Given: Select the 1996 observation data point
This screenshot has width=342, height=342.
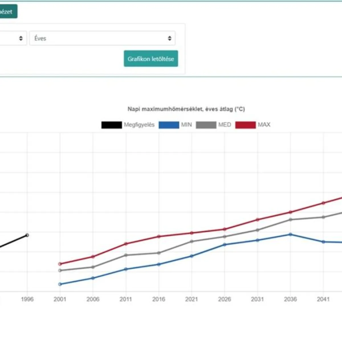Looking at the screenshot, I should click(x=27, y=235).
